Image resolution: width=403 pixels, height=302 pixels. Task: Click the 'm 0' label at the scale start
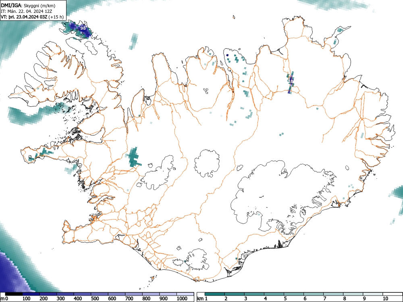pos(4,299)
